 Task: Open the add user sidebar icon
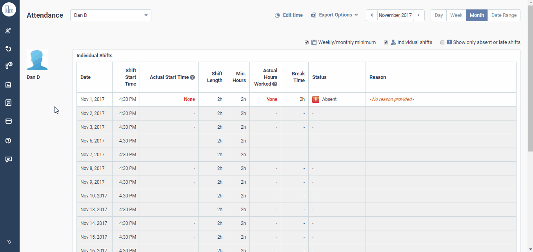pyautogui.click(x=8, y=31)
